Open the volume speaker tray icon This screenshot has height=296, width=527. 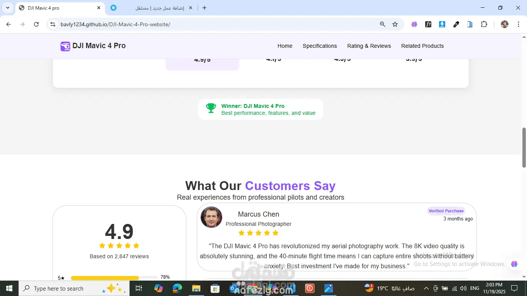pos(463,288)
